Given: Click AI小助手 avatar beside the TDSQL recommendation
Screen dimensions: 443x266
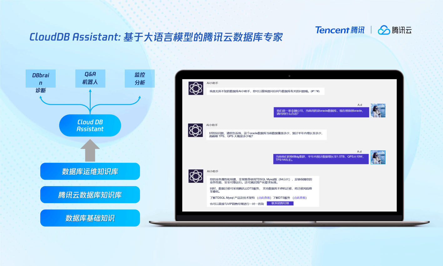Looking at the screenshot, I should tap(196, 176).
